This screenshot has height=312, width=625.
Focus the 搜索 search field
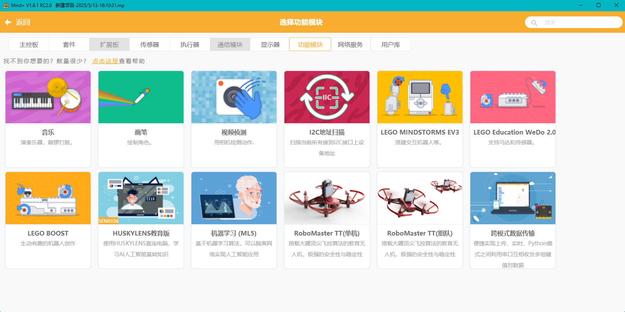(573, 22)
